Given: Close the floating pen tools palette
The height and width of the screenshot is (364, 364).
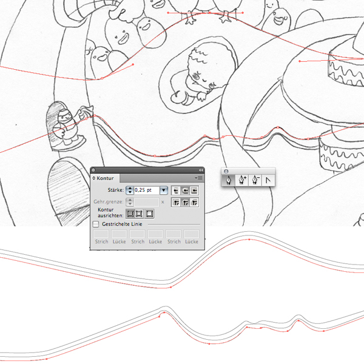Looking at the screenshot, I should [x=226, y=171].
